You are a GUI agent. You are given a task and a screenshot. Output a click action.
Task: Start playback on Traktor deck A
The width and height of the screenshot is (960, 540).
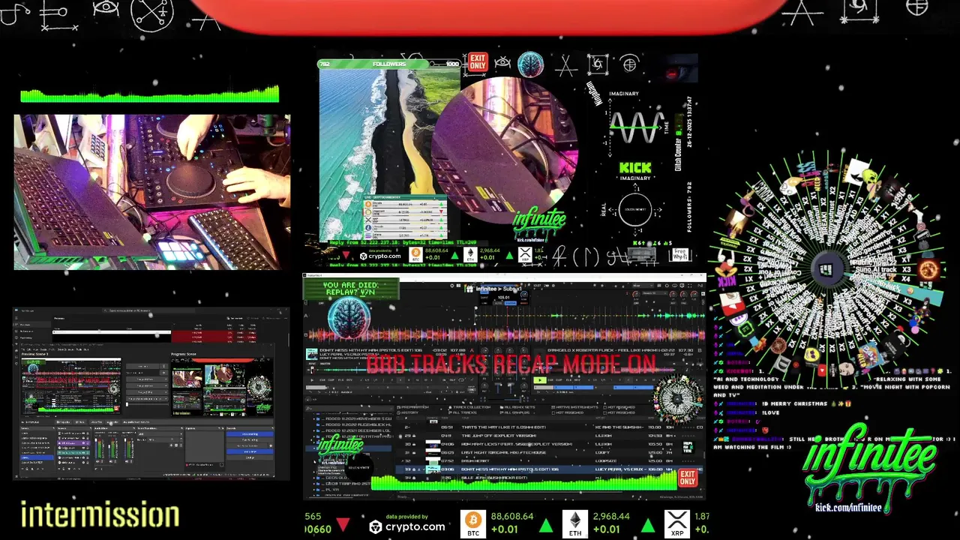[x=312, y=380]
